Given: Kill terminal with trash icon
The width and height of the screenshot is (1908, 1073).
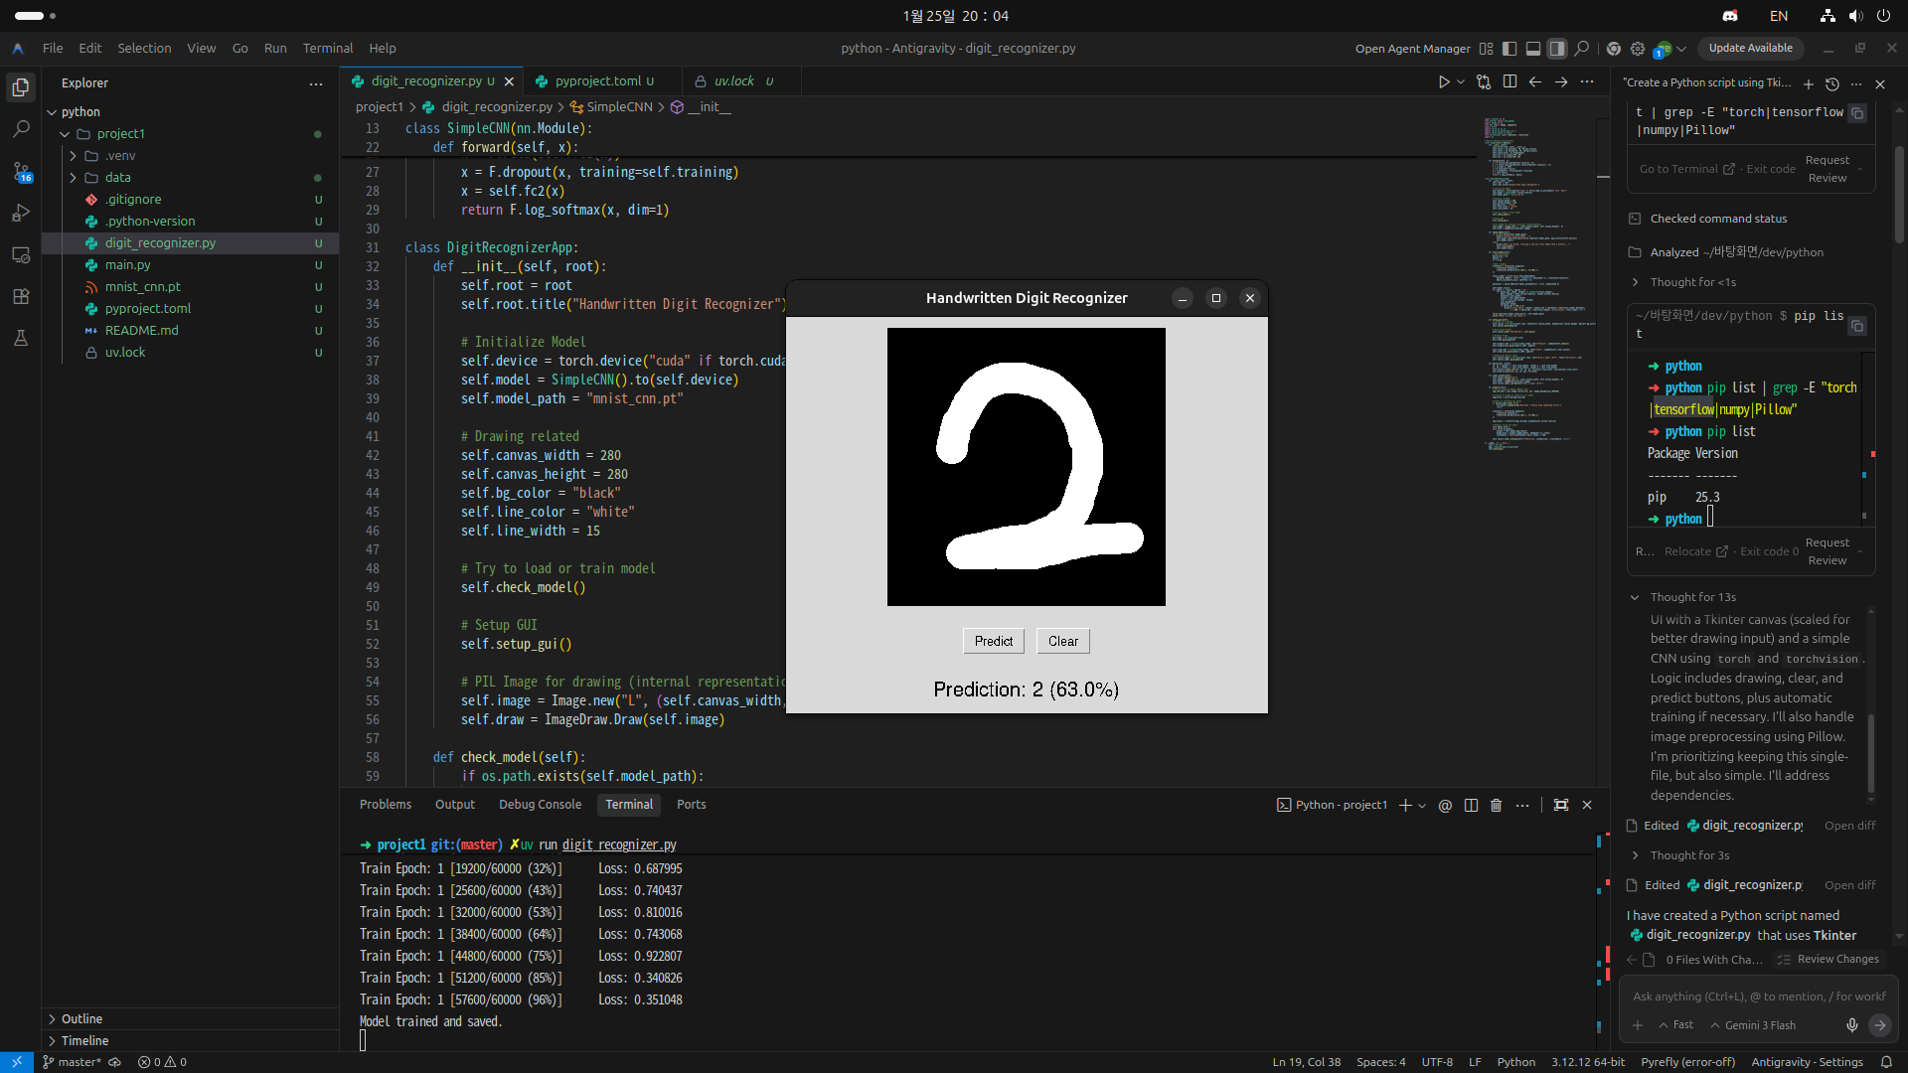Looking at the screenshot, I should coord(1497,806).
